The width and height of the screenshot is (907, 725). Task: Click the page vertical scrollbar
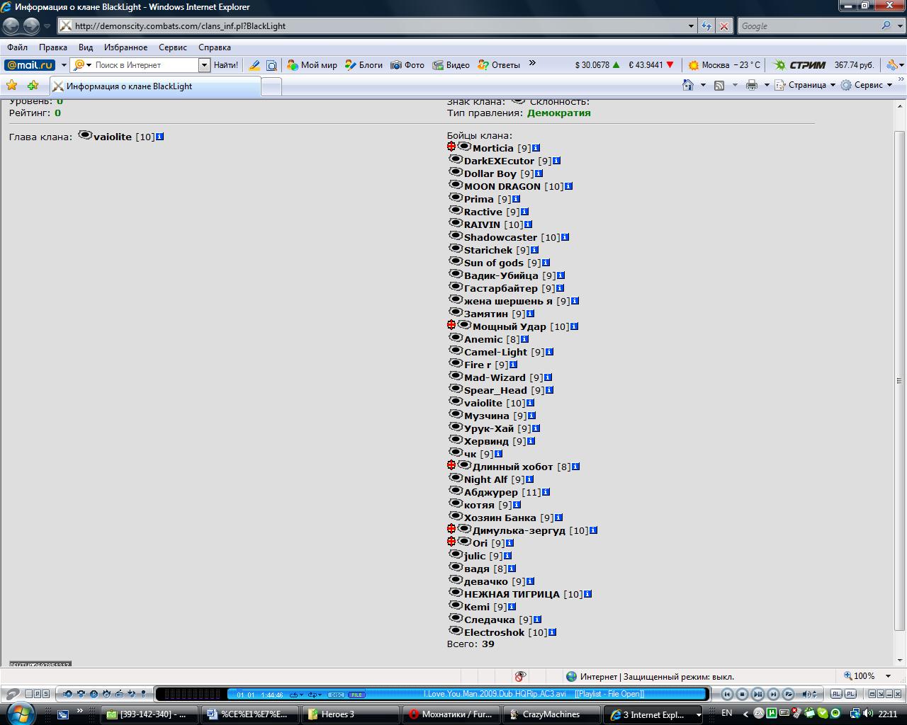pyautogui.click(x=900, y=382)
